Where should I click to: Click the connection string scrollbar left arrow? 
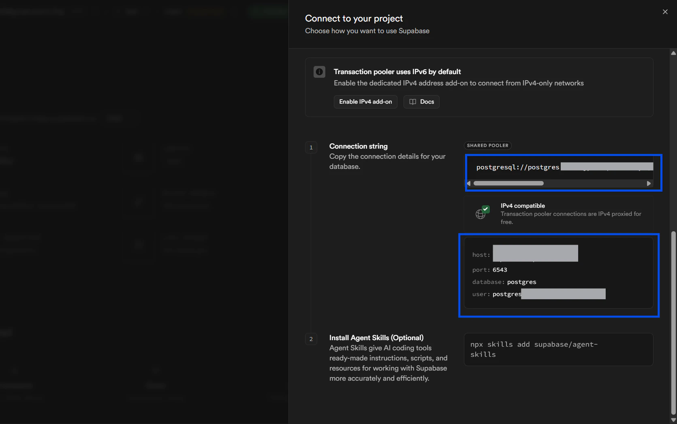click(x=469, y=183)
